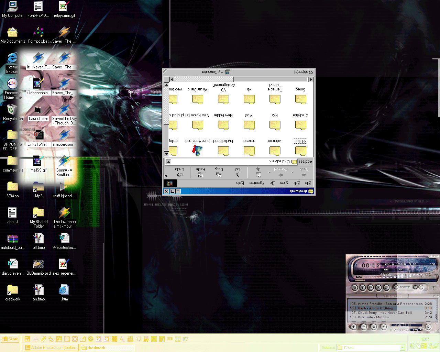The image size is (440, 352).
Task: Click the Word icon in Quick Launch bar
Action: (x=186, y=339)
